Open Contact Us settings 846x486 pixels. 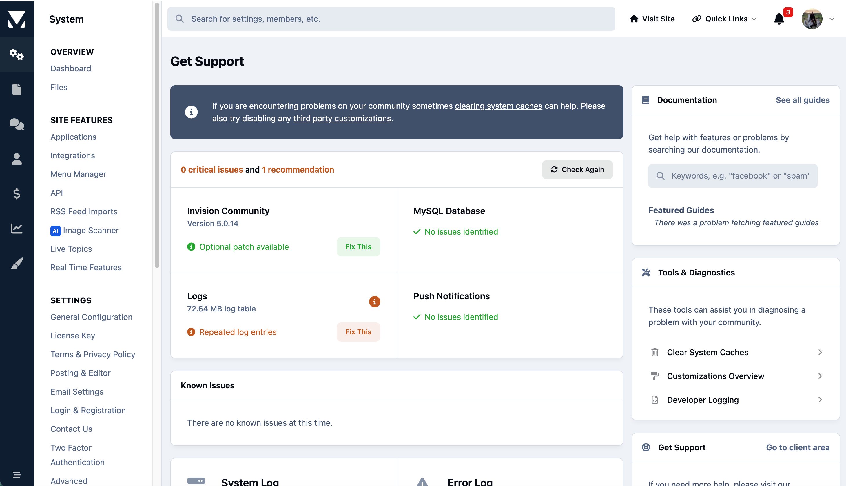tap(71, 429)
